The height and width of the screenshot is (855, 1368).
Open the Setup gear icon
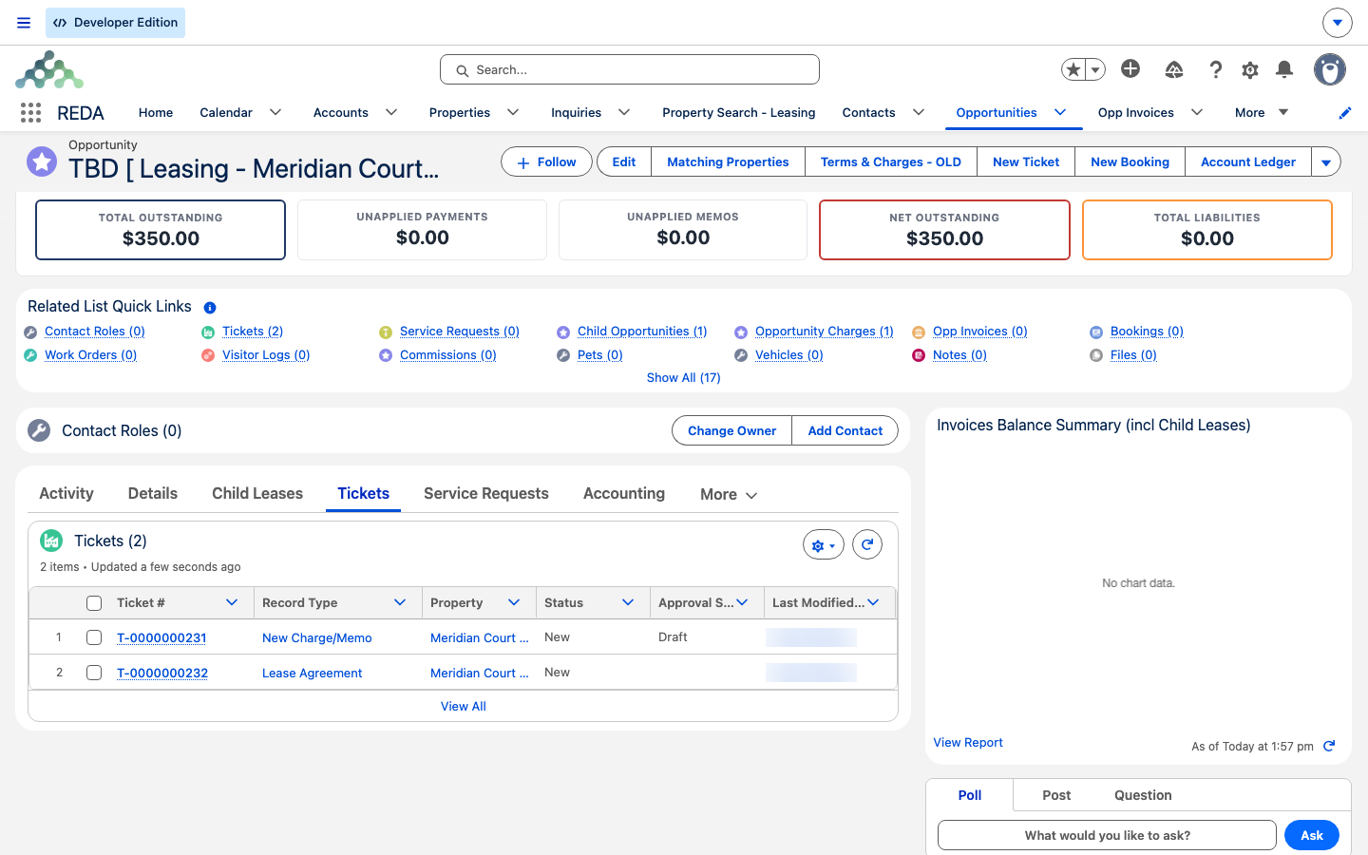click(1250, 69)
